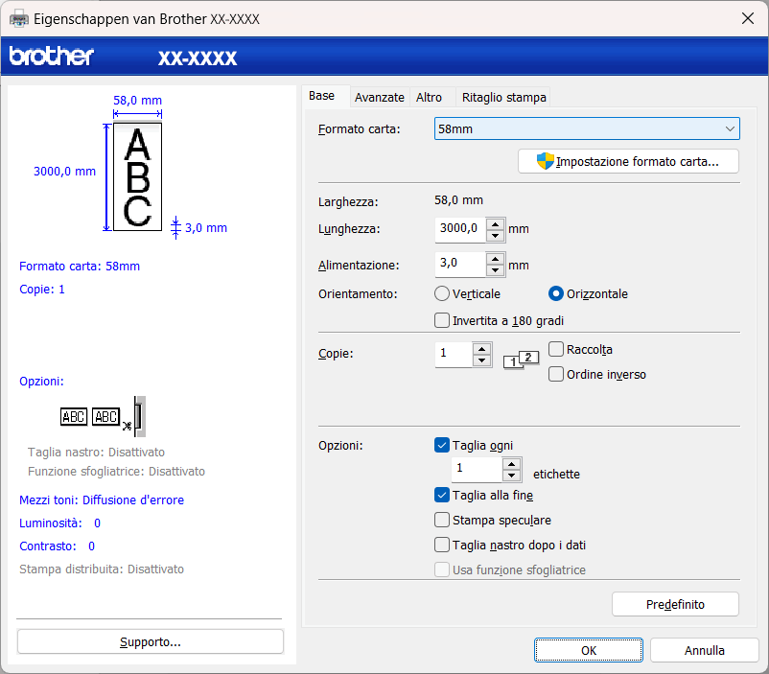The image size is (769, 674).
Task: Uncheck the Taglia alla fine option
Action: coord(442,495)
